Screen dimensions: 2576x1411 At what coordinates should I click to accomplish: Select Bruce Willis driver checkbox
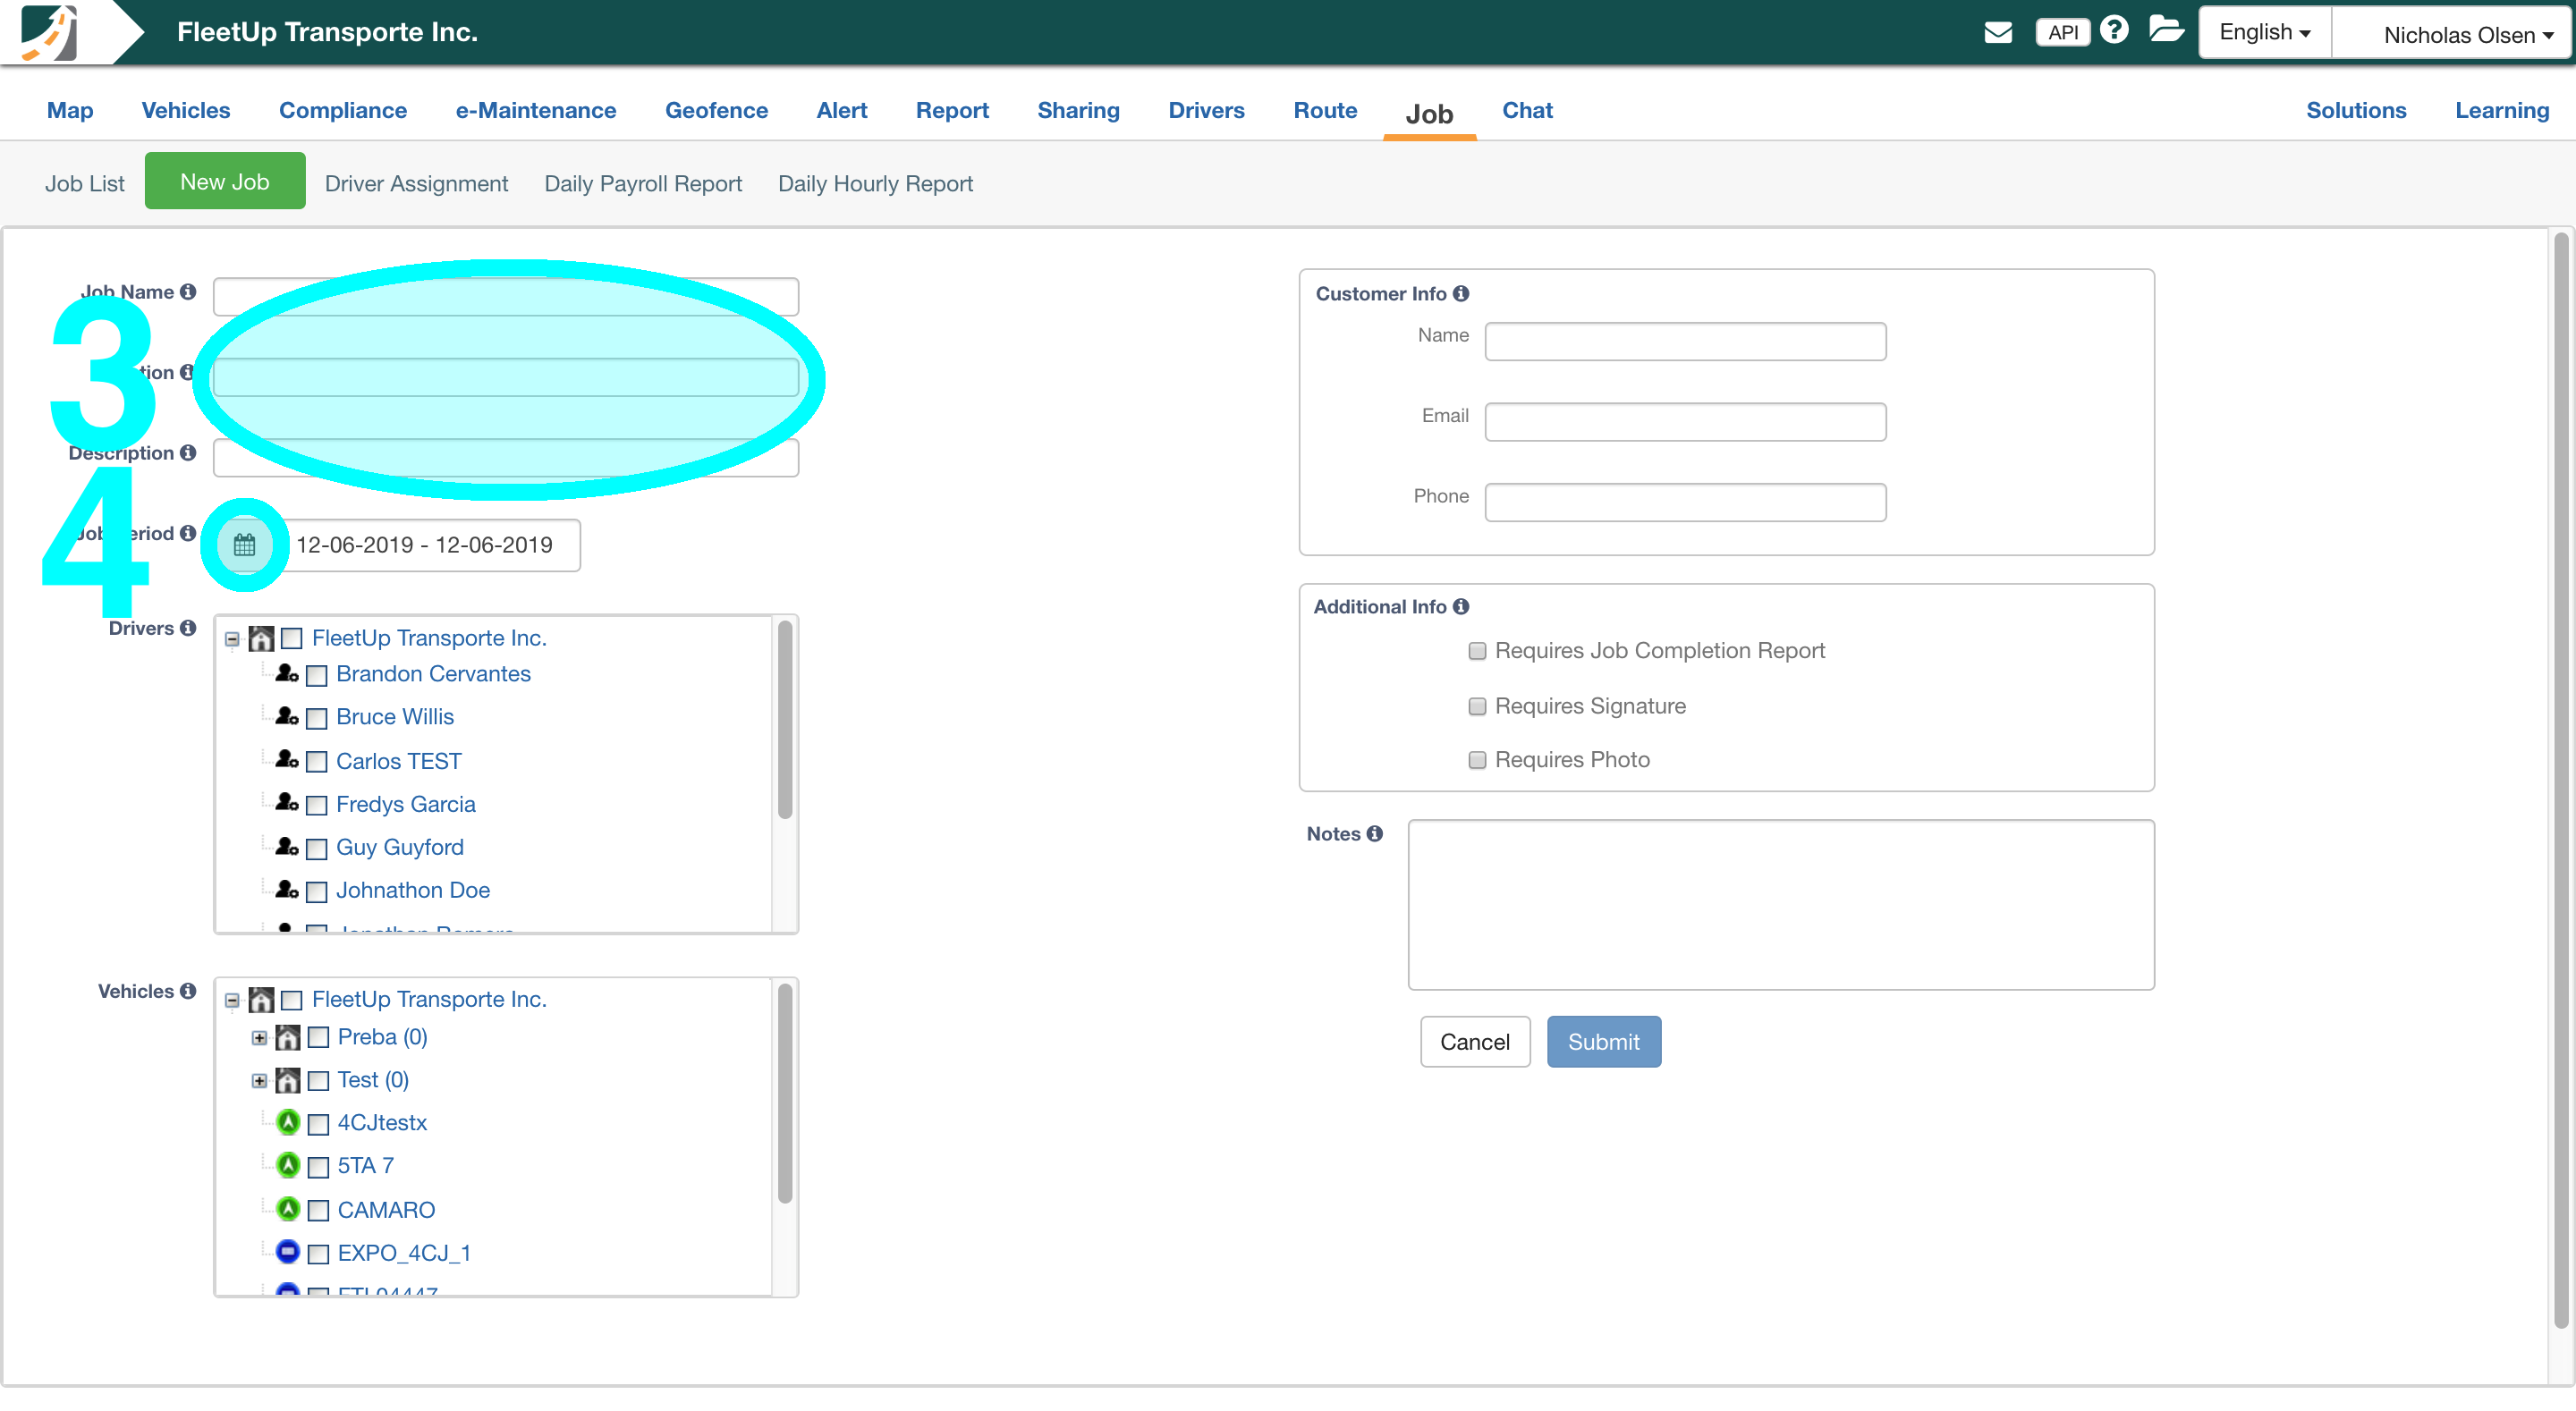317,718
